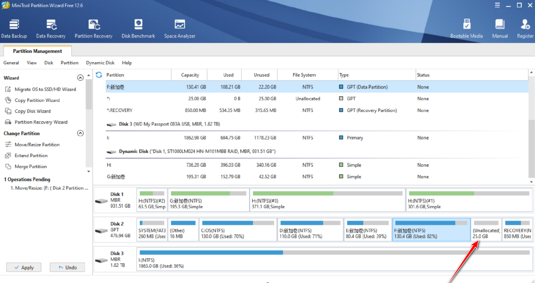Open Space Analyzer
This screenshot has height=283, width=535.
click(x=180, y=29)
